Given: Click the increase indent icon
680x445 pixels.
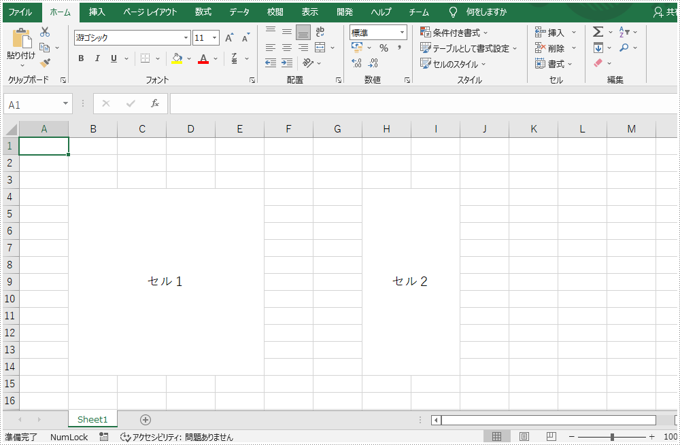Looking at the screenshot, I should pos(286,63).
